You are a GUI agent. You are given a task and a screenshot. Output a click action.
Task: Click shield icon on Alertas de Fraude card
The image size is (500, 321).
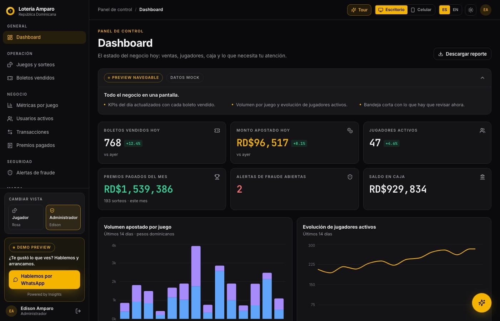pyautogui.click(x=350, y=177)
